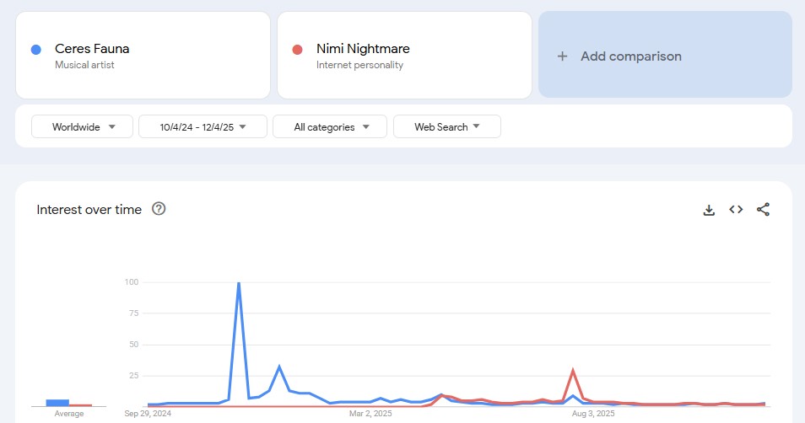The image size is (805, 423).
Task: Edit the Ceres Fauna search term
Action: pos(143,56)
